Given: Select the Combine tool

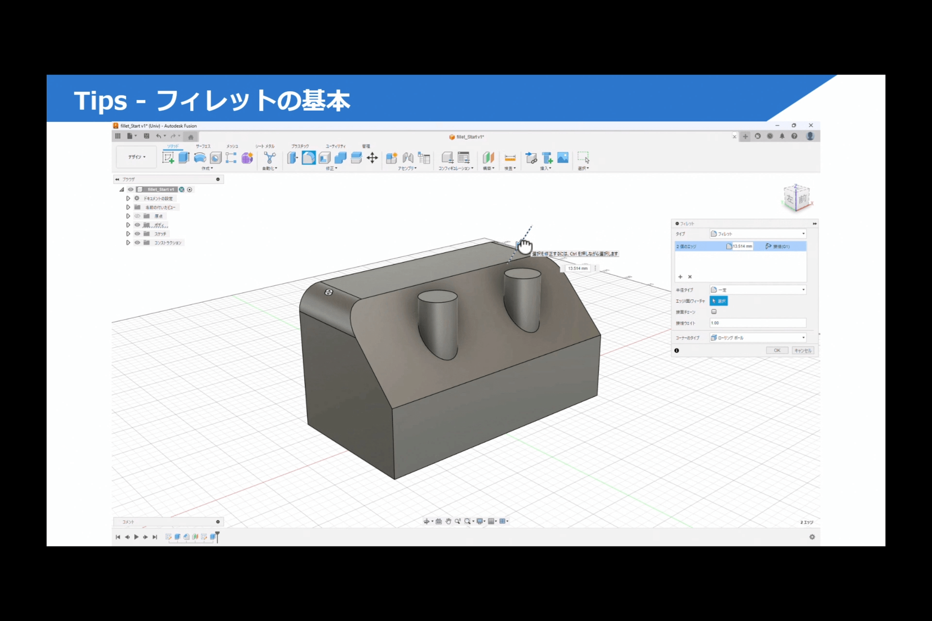Looking at the screenshot, I should point(341,158).
